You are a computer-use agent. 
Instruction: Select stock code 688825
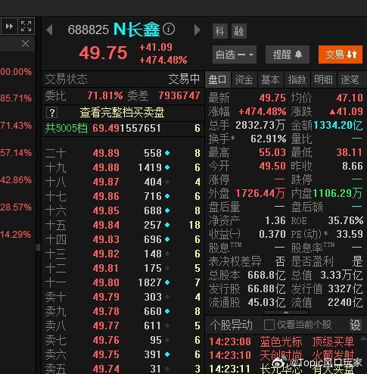pos(89,30)
